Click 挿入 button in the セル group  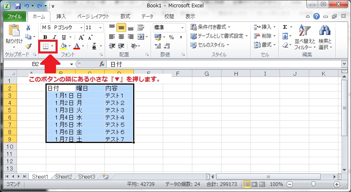coord(265,27)
